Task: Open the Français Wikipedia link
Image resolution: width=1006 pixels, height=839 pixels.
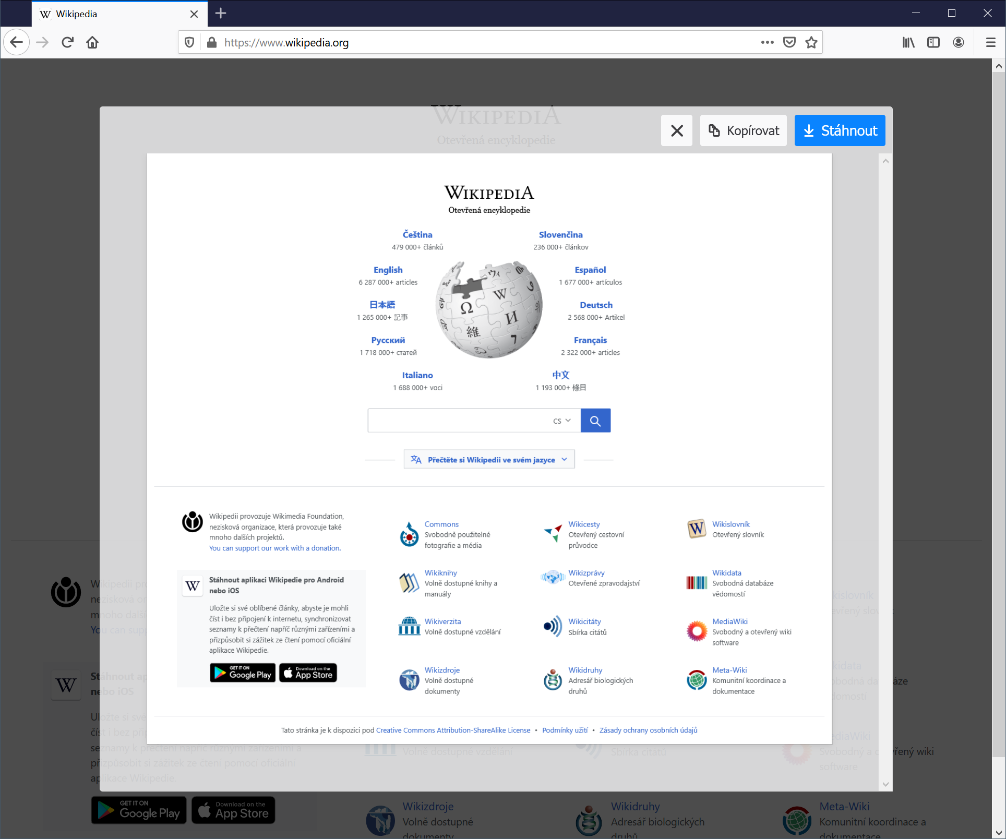Action: tap(590, 340)
